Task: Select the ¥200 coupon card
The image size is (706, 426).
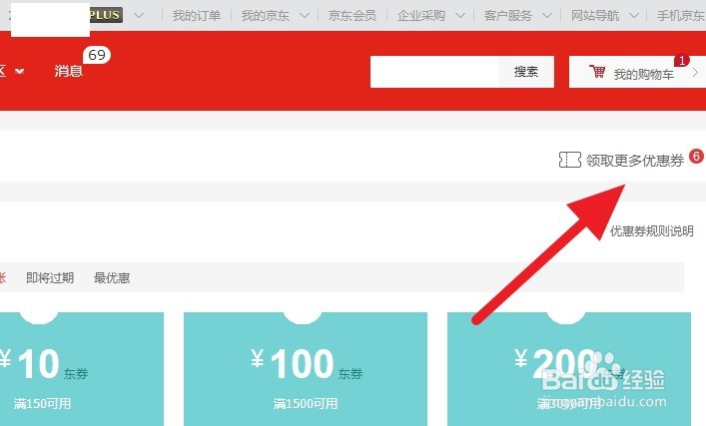Action: coord(568,369)
